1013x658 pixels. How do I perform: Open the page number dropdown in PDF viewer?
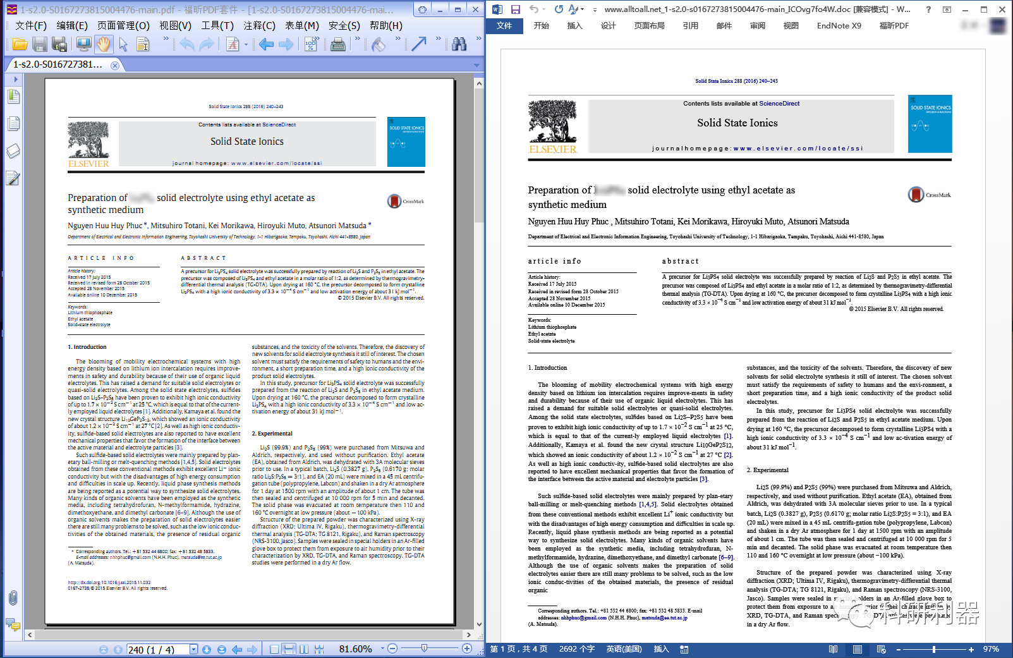(x=193, y=649)
